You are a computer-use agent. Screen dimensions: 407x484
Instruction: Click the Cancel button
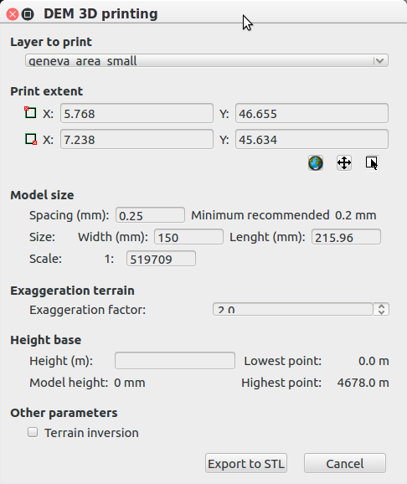coord(345,463)
